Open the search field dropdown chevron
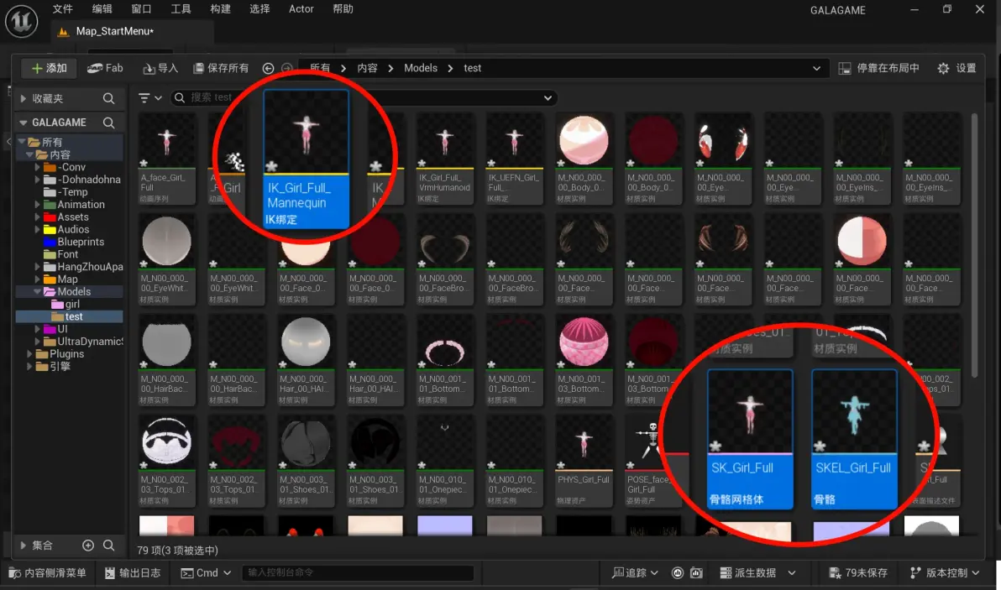Viewport: 1001px width, 590px height. pyautogui.click(x=548, y=97)
